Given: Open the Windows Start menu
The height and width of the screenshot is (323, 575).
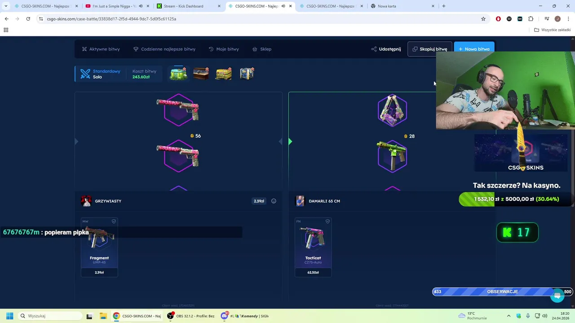Looking at the screenshot, I should coord(9,316).
